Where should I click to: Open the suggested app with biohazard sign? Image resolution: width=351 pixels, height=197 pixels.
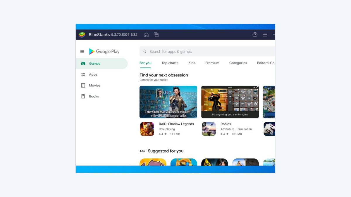tap(214, 162)
